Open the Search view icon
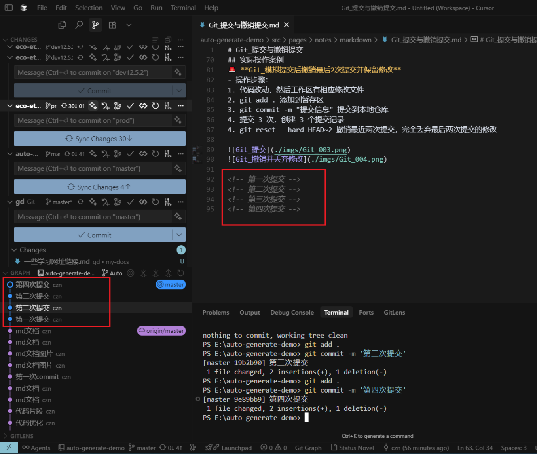Image resolution: width=537 pixels, height=454 pixels. (79, 25)
